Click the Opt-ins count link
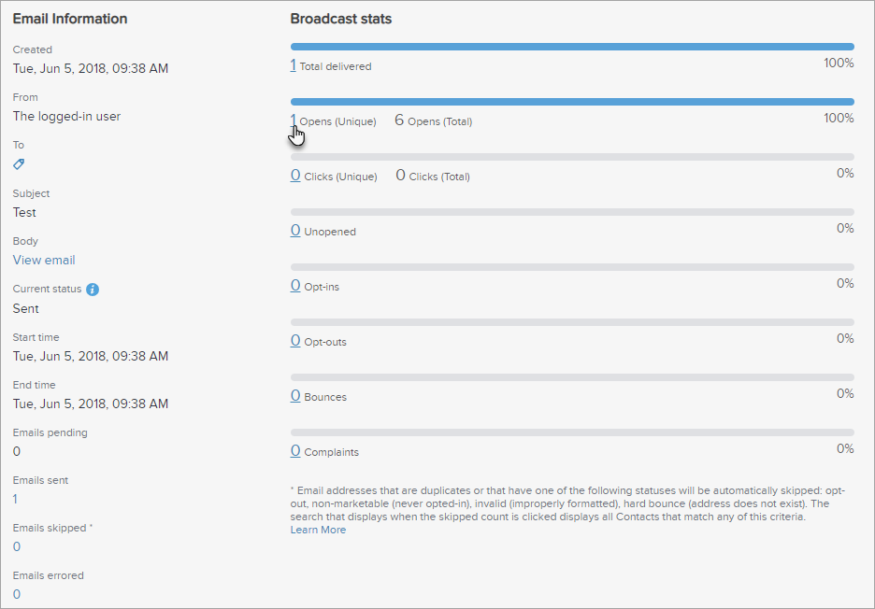Viewport: 875px width, 609px height. tap(295, 286)
